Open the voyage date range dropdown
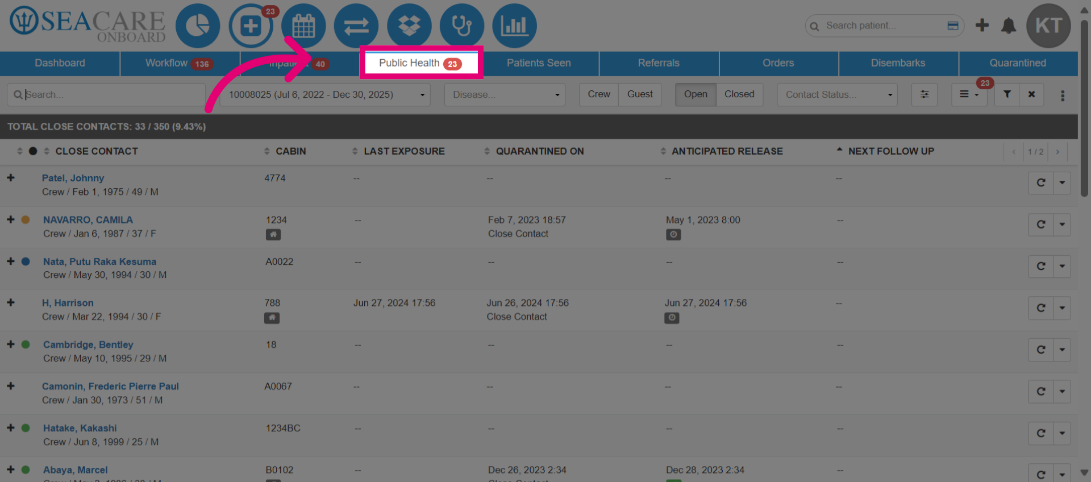This screenshot has width=1091, height=482. click(326, 94)
